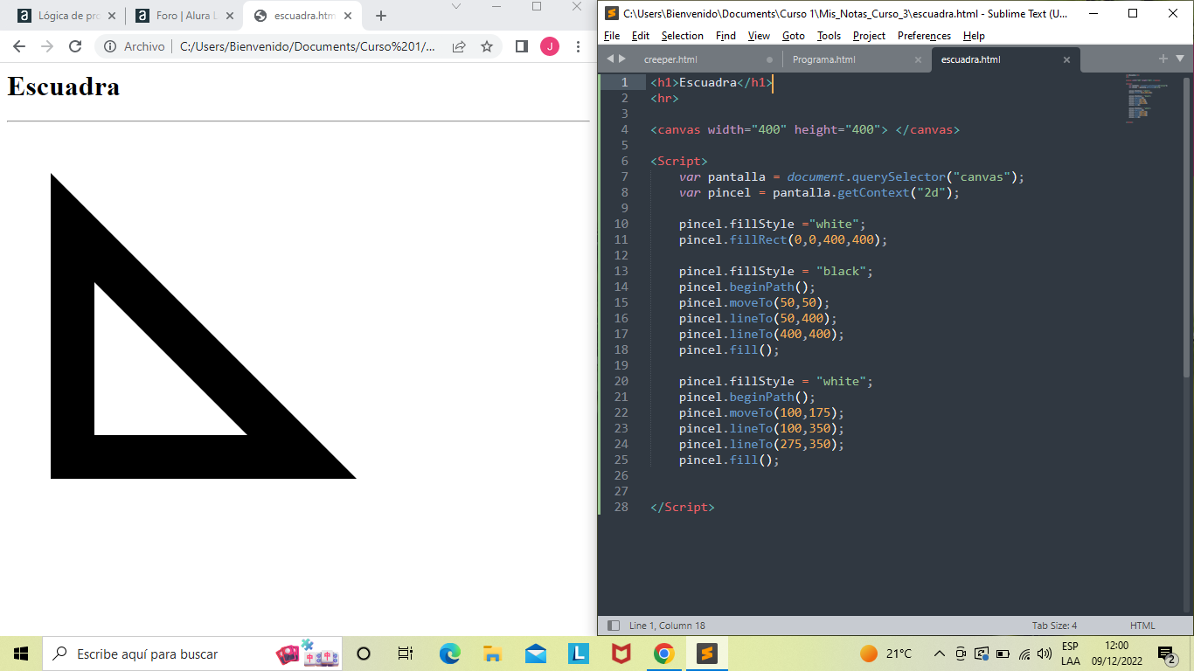Open Windows Start menu
Viewport: 1194px width, 671px height.
pyautogui.click(x=21, y=654)
